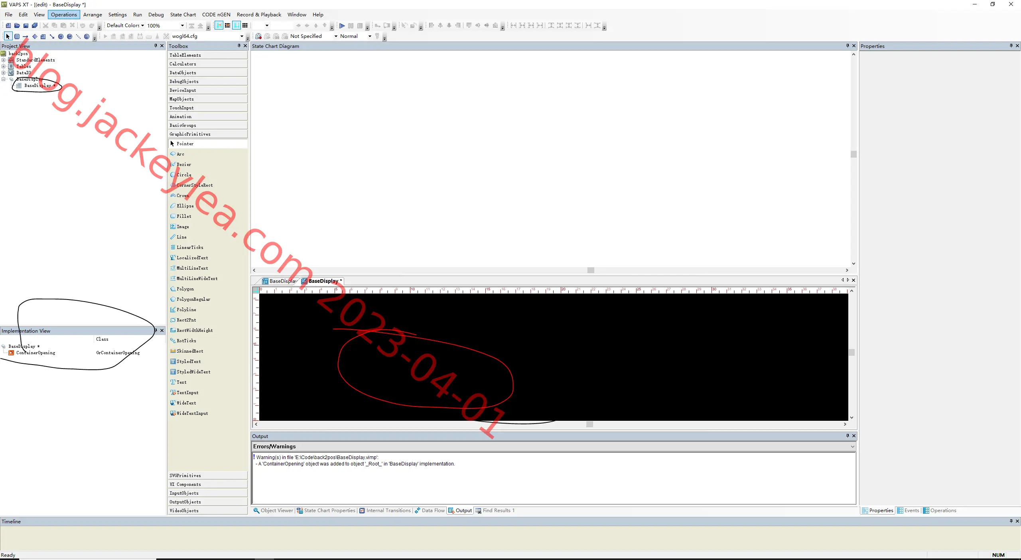1021x560 pixels.
Task: Click the Open file toolbar icon
Action: (17, 26)
